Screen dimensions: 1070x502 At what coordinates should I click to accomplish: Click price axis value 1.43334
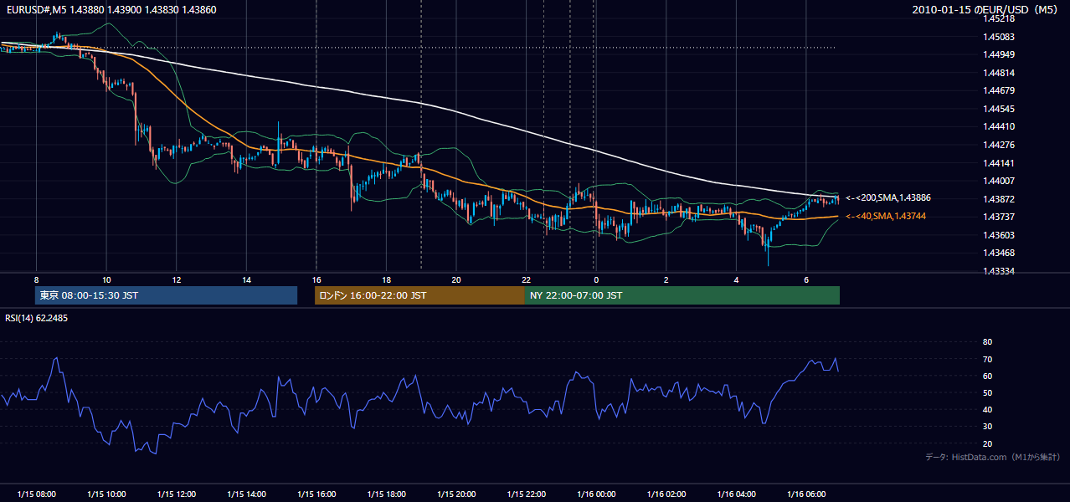click(x=999, y=271)
